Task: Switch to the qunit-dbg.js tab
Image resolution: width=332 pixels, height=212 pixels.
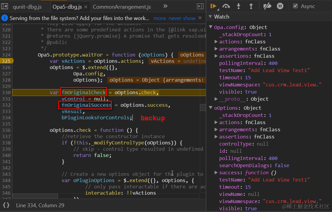Action: (27, 7)
